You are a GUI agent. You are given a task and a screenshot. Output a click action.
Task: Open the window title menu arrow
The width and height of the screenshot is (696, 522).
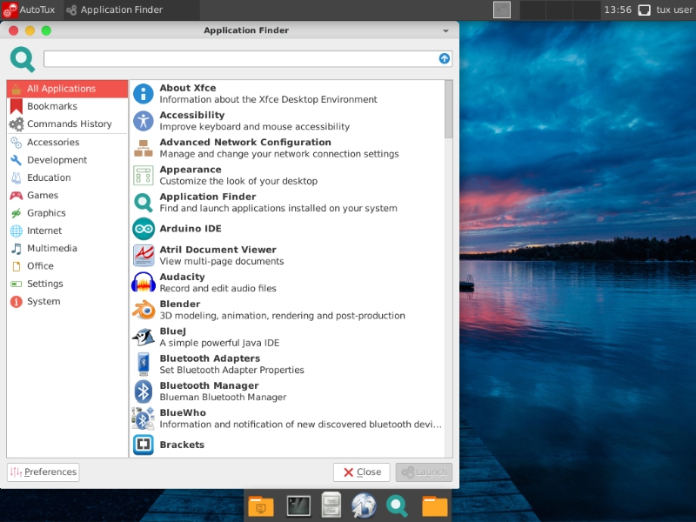[x=445, y=30]
